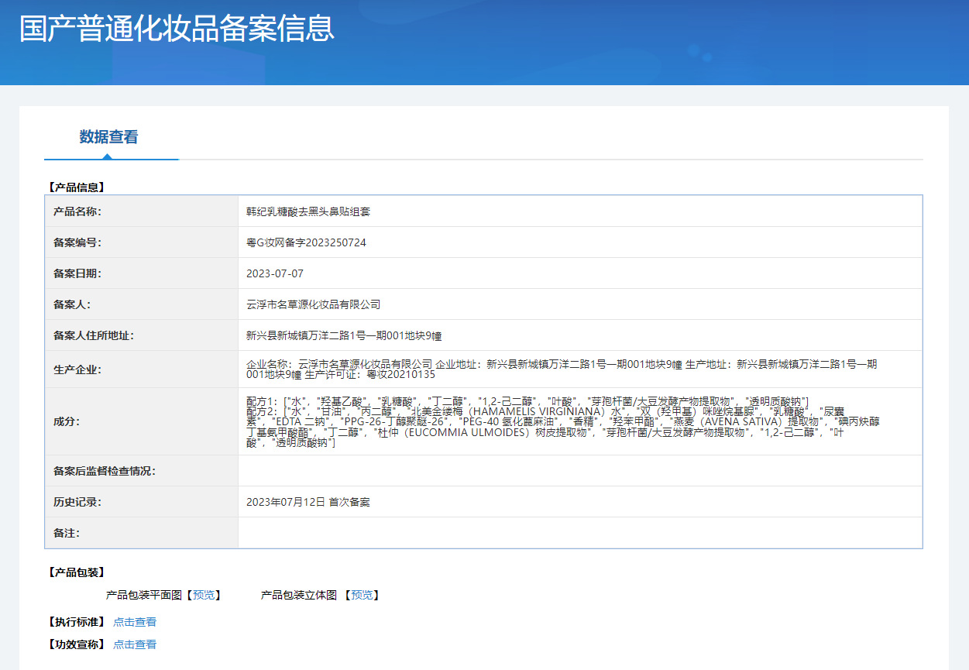
Task: Click the 生产企业: row label
Action: tap(77, 369)
